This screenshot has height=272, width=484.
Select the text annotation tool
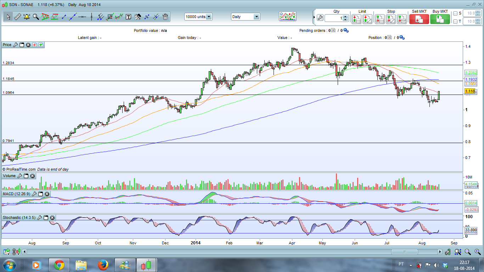(128, 17)
